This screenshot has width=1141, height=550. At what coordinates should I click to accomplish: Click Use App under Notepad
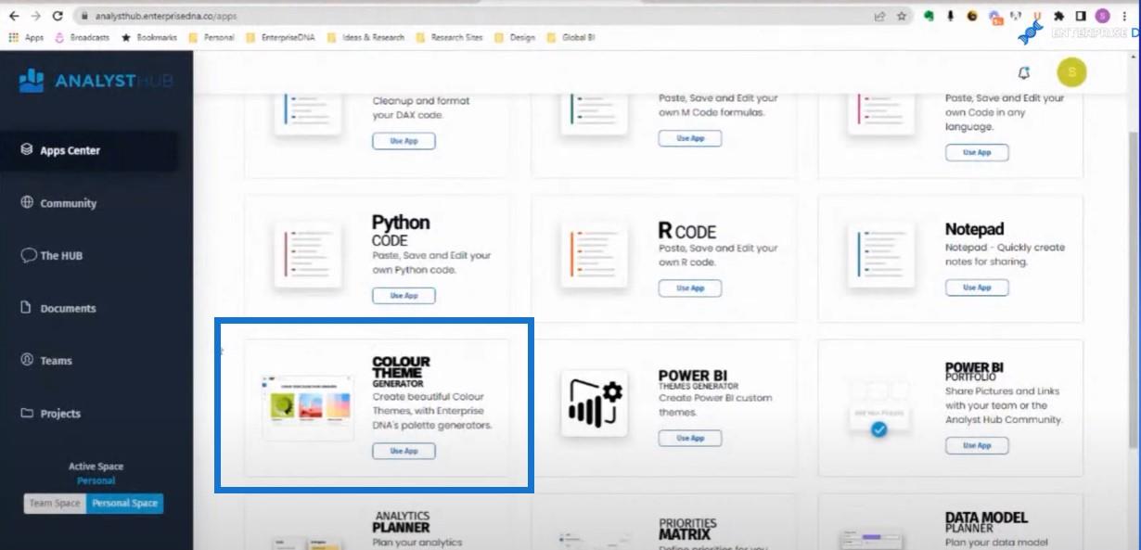click(x=977, y=288)
